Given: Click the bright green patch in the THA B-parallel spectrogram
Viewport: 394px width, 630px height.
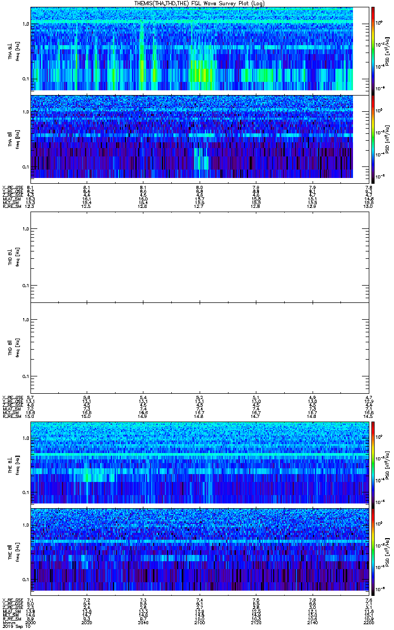Looking at the screenshot, I should [201, 159].
